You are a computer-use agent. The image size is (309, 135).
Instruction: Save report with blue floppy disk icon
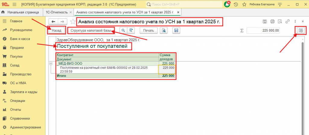coord(176,30)
